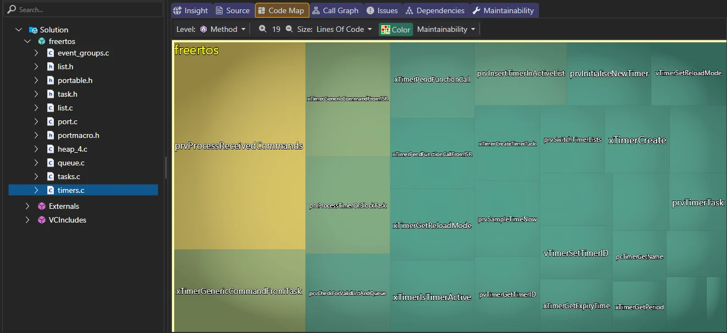Select the vTimerSetTimerID tile
This screenshot has width=727, height=333.
[x=576, y=253]
